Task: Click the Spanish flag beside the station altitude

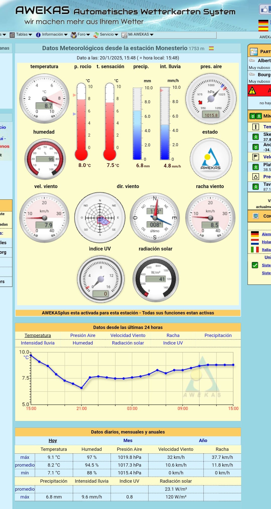Action: [211, 48]
